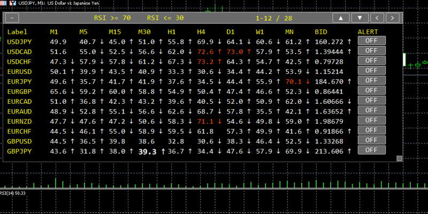
Task: Click USDCAD H4 value 72.6
Action: click(205, 52)
